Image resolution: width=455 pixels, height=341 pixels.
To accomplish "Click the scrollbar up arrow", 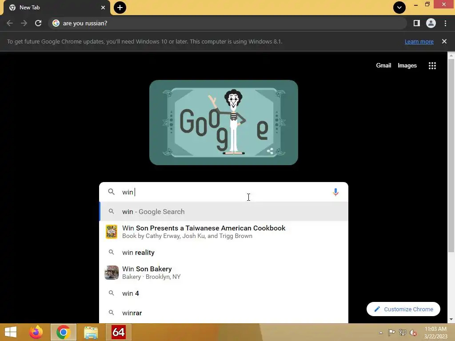I will tap(451, 55).
